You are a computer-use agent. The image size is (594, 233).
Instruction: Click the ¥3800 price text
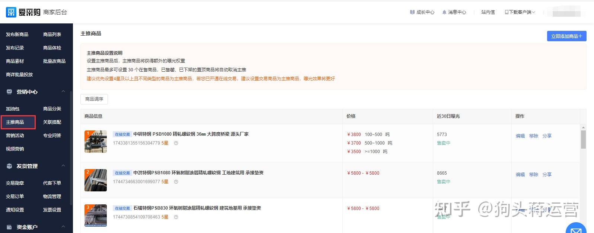pos(354,135)
